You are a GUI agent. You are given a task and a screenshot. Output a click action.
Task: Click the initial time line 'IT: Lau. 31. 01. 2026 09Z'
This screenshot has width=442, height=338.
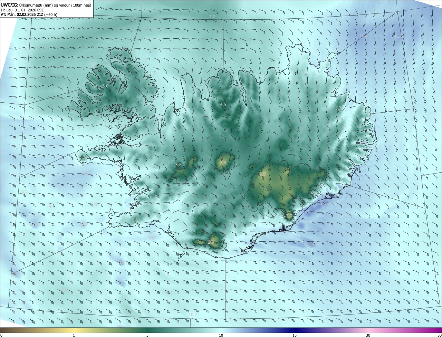click(x=22, y=10)
